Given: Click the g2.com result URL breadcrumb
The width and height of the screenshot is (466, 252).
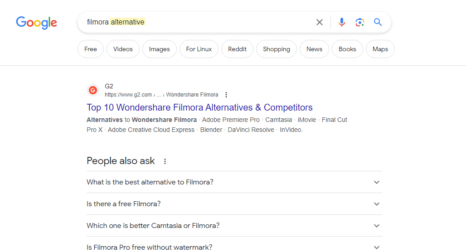Looking at the screenshot, I should point(161,95).
